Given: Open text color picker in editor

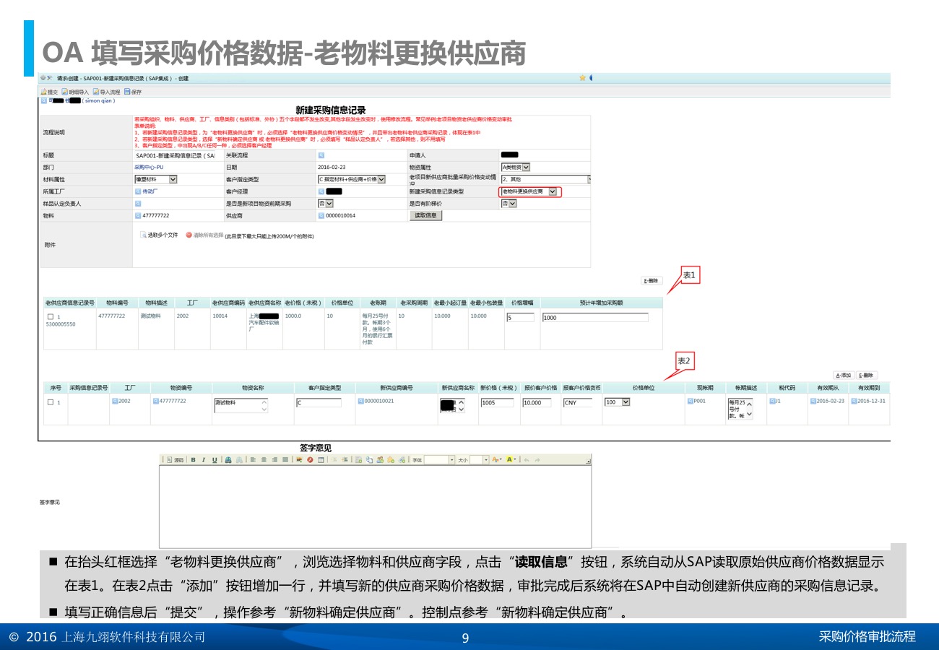Looking at the screenshot, I should pyautogui.click(x=497, y=459).
